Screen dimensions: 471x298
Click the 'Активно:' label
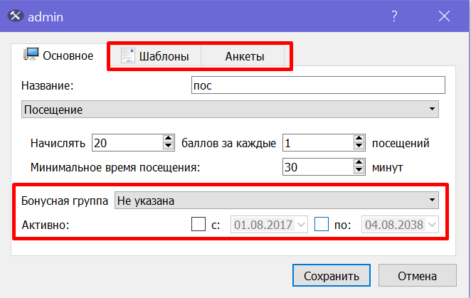click(x=46, y=225)
